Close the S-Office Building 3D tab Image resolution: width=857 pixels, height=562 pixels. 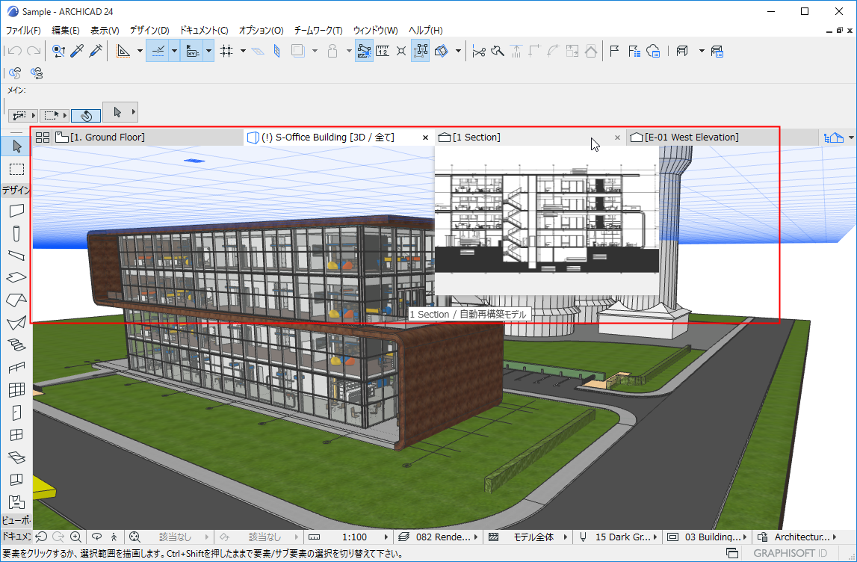425,138
